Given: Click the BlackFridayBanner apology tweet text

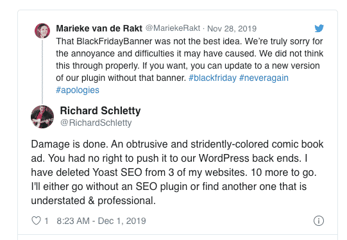Looking at the screenshot, I should coord(189,65).
